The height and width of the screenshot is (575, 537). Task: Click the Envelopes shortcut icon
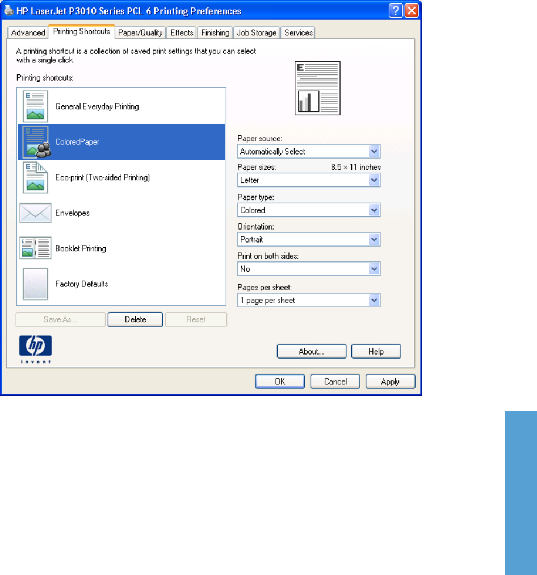(x=35, y=213)
